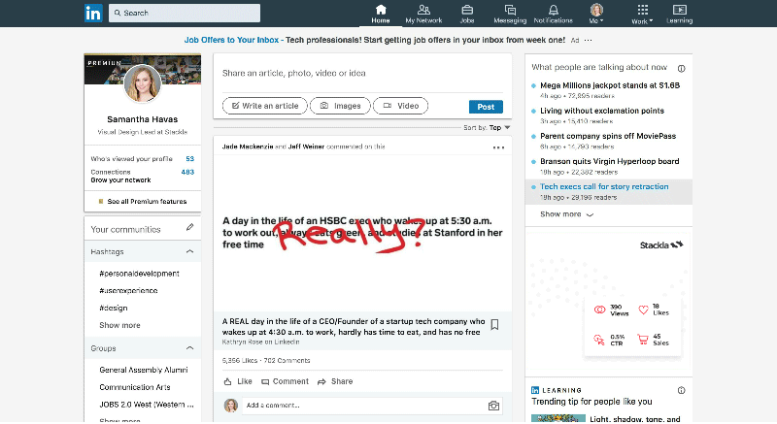Click the 18 Likes heart icon in ad
The height and width of the screenshot is (424, 777).
[x=643, y=310]
